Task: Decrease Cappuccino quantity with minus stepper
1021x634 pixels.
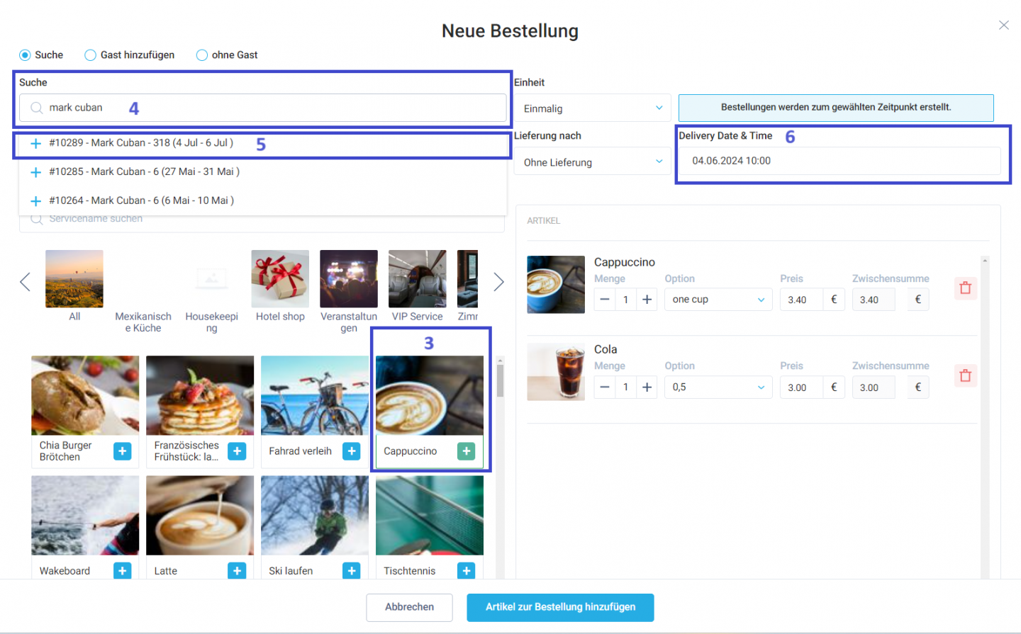Action: (605, 300)
